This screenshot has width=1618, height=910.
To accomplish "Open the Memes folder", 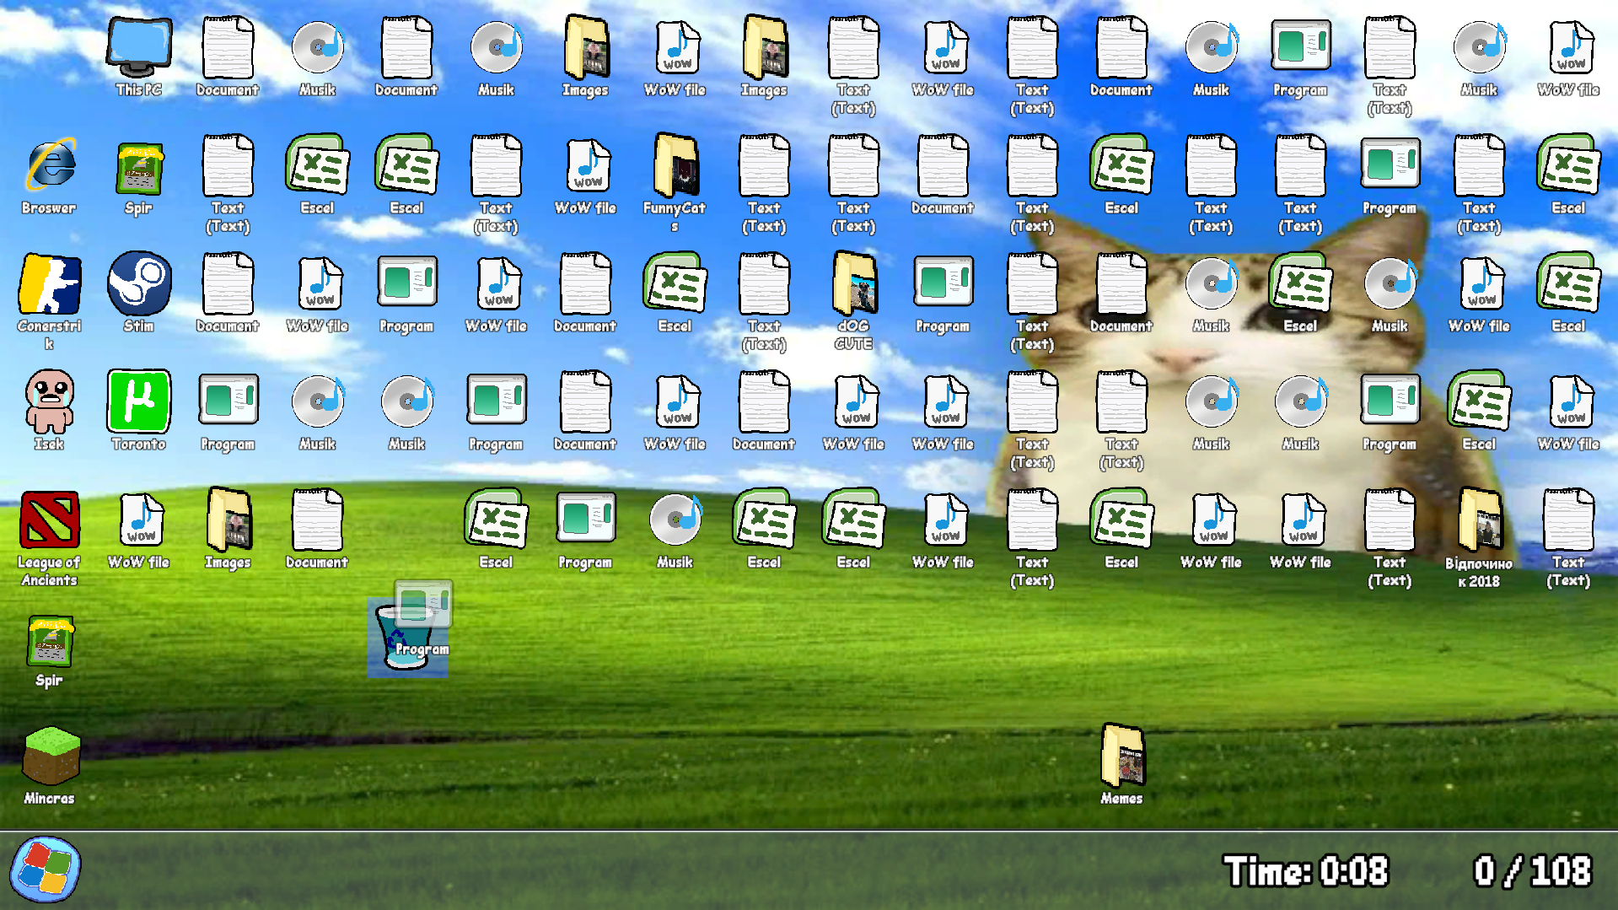I will click(1121, 765).
